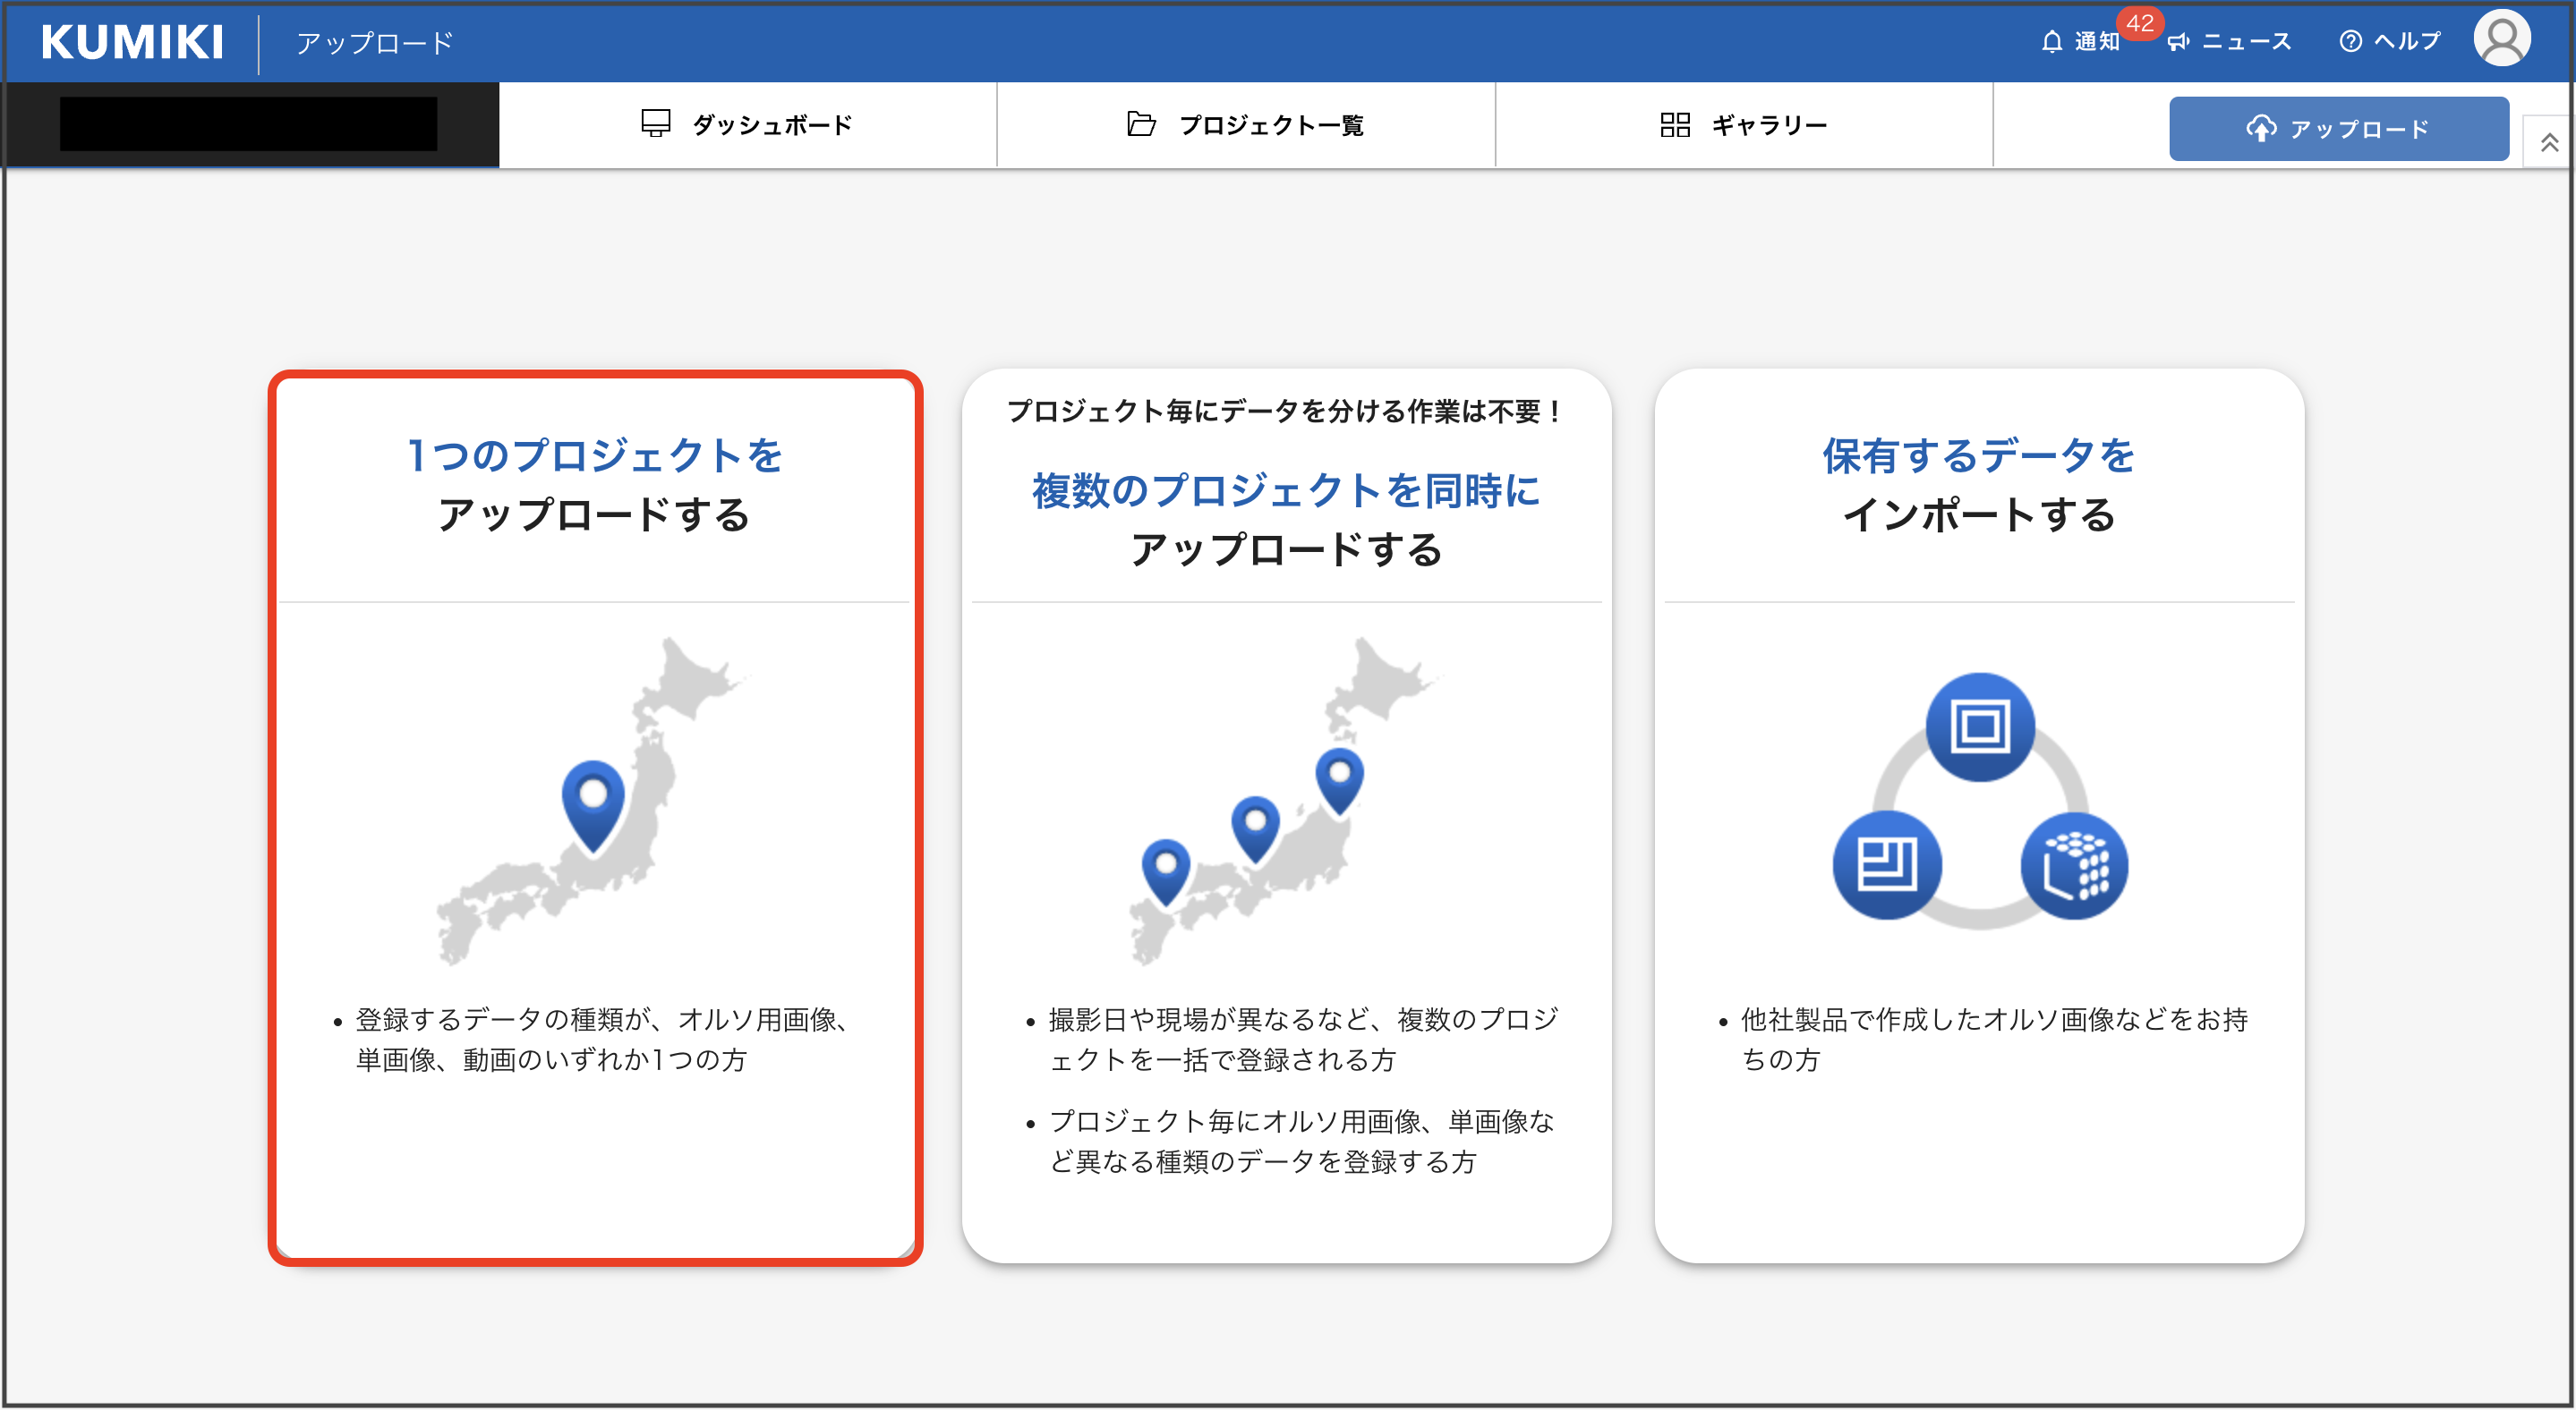Select 1つのプロジェクトを アップロードする card title
Screen dimensions: 2576x1410
point(595,485)
